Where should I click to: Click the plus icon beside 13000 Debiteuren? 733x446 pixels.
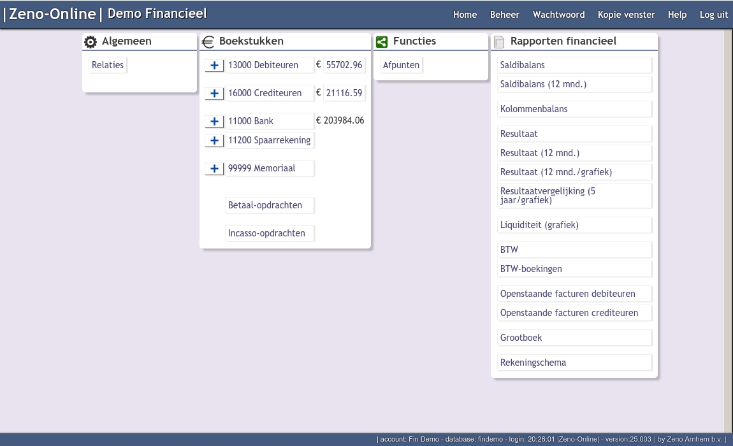tap(214, 65)
